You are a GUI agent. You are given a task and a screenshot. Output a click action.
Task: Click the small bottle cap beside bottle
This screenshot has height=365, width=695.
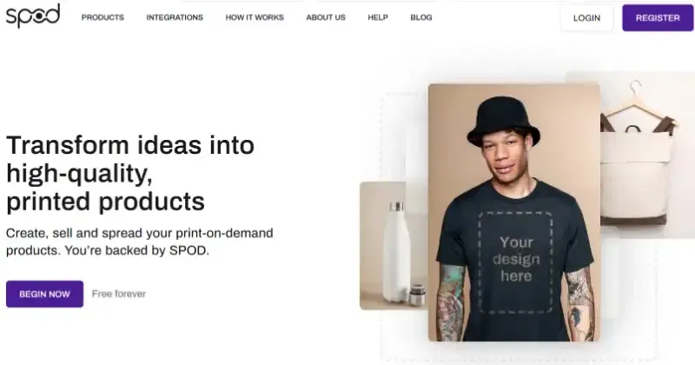coord(418,295)
